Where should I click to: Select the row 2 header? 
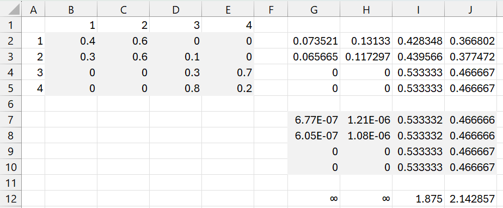10,40
